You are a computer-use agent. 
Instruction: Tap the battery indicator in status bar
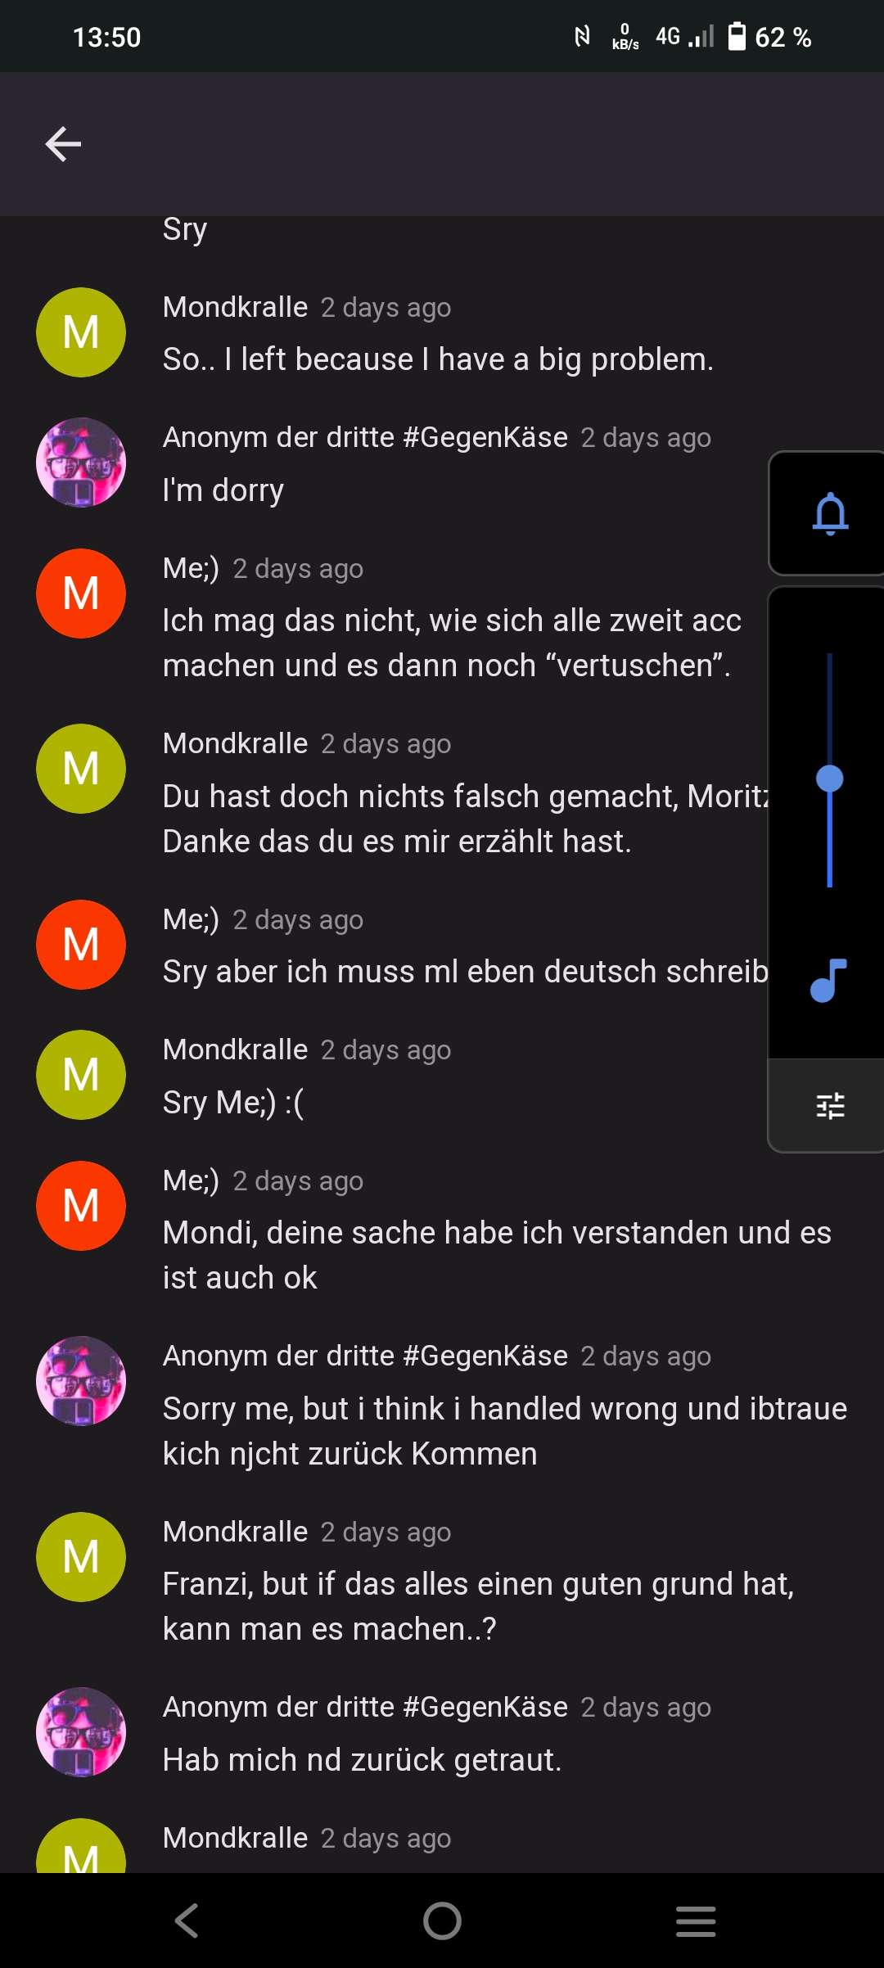737,37
